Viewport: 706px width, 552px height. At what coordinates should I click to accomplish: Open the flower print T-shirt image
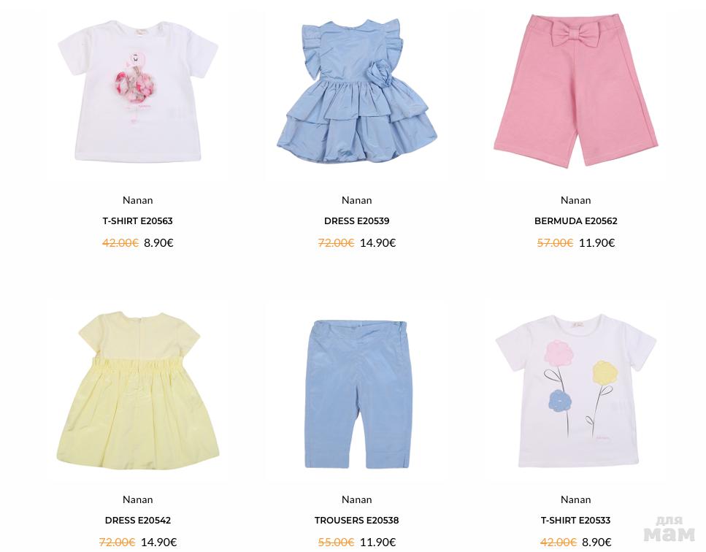(575, 391)
